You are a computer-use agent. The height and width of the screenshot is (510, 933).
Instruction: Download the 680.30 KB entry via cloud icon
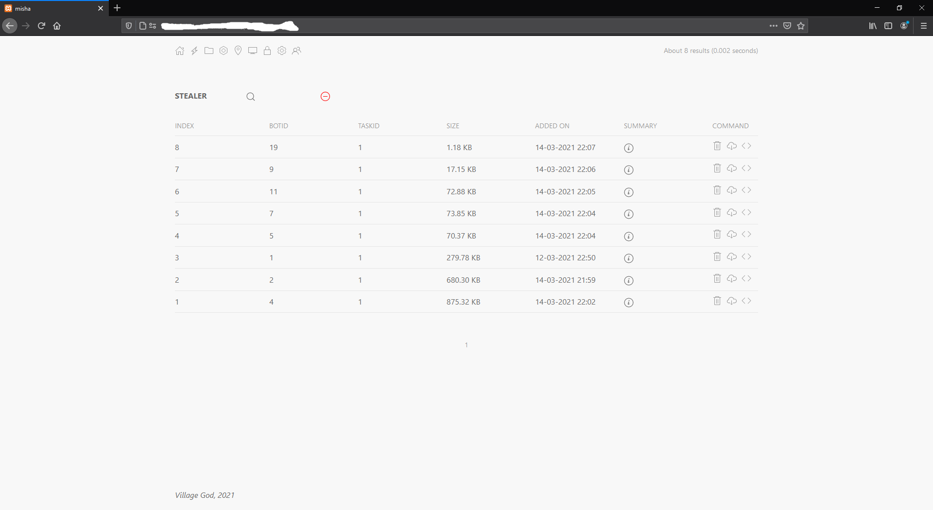pos(732,278)
